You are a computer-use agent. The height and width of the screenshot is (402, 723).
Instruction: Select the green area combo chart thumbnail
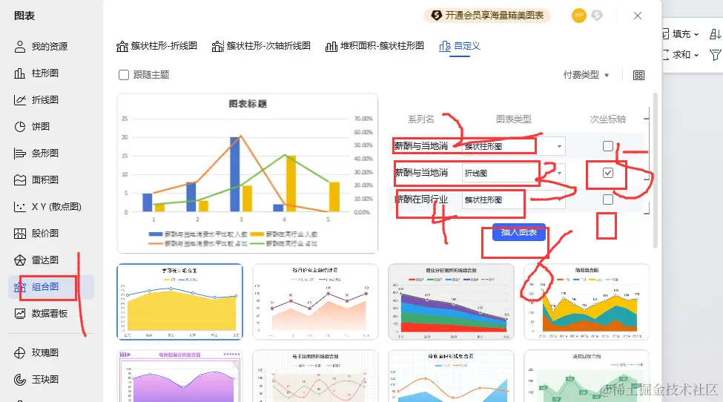point(587,376)
